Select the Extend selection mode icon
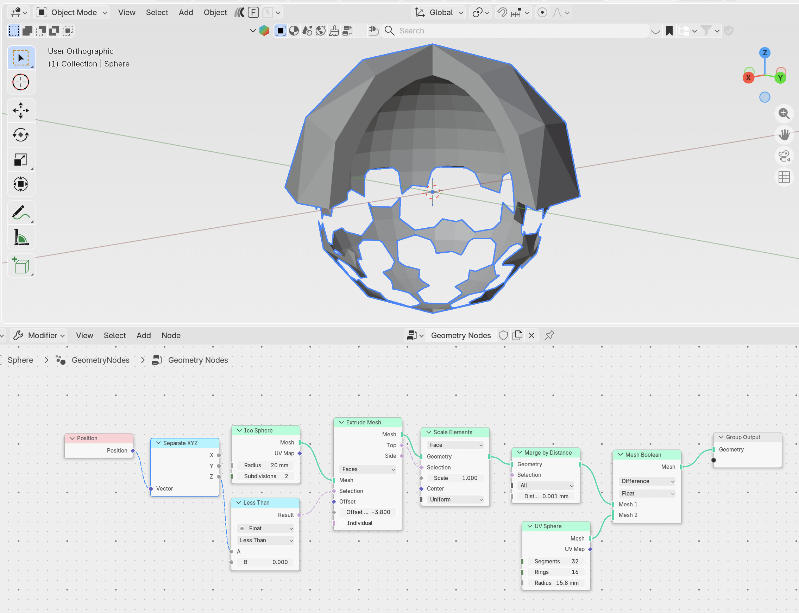Screen dimensions: 799x613 coord(27,31)
